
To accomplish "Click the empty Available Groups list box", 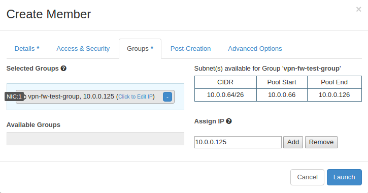I will (x=95, y=139).
